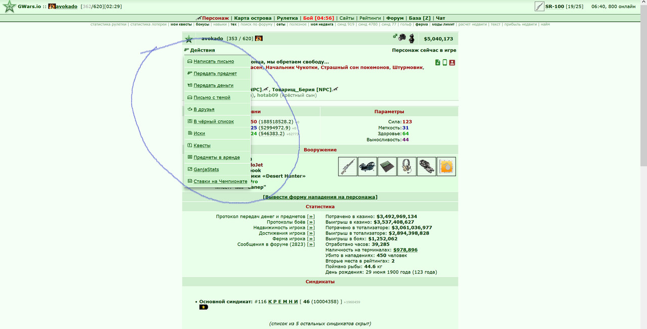Click the SR-100 weapon icon in header
The height and width of the screenshot is (329, 647).
click(539, 7)
